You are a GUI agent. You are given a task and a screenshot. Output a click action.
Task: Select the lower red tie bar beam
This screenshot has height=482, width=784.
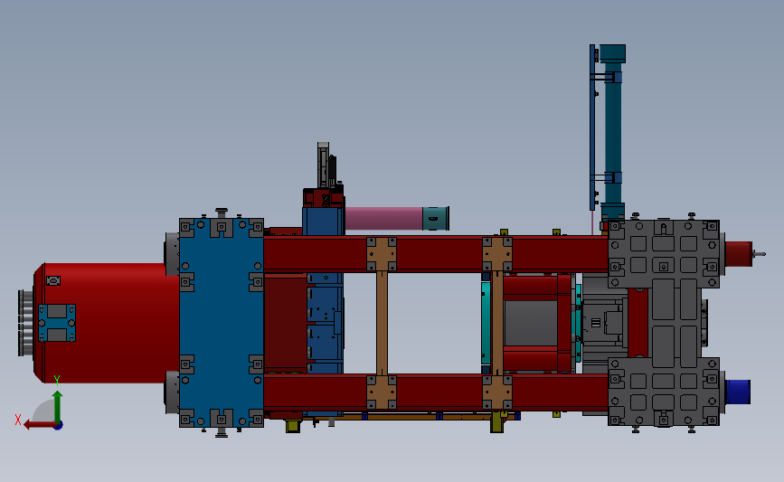pos(435,392)
